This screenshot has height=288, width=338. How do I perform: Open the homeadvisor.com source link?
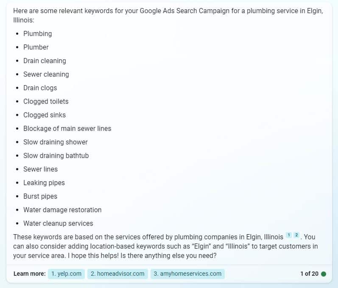pyautogui.click(x=117, y=274)
